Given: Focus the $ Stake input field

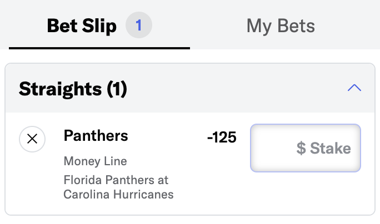Looking at the screenshot, I should click(x=306, y=148).
